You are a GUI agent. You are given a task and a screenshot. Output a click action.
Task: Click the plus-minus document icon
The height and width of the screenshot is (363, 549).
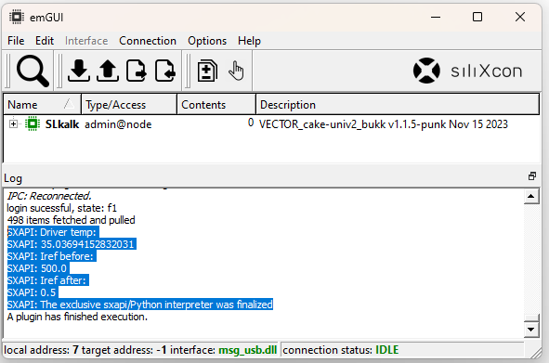pos(207,71)
